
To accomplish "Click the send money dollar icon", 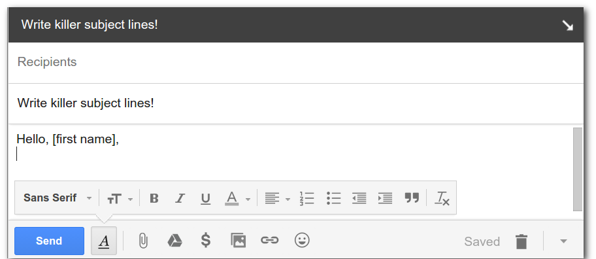I will click(x=206, y=241).
